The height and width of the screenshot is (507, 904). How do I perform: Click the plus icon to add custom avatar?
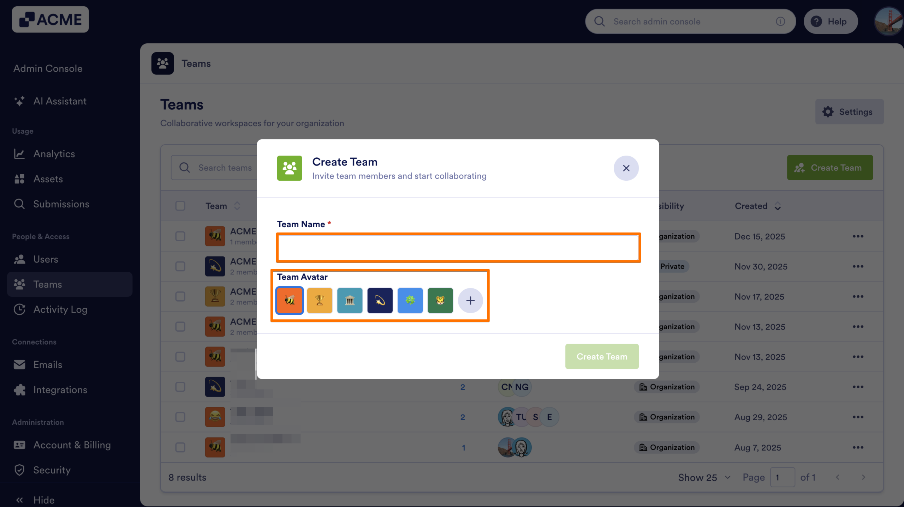click(x=470, y=300)
